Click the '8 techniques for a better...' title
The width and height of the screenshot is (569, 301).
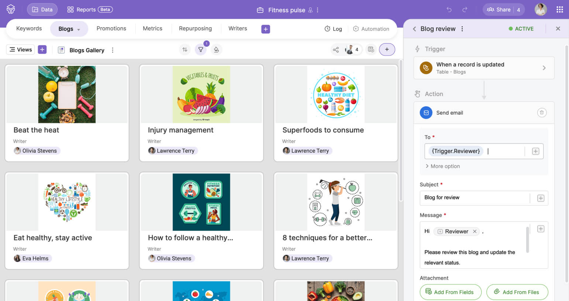click(x=327, y=238)
